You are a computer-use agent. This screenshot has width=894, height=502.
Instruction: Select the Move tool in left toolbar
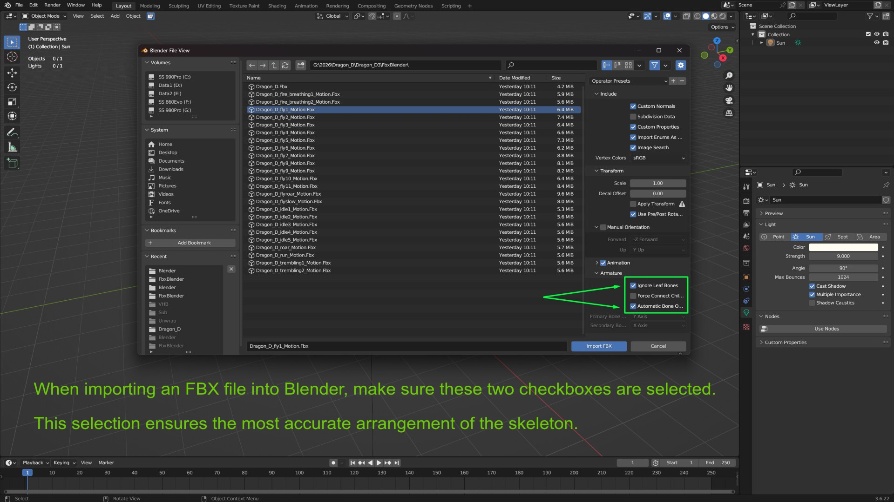click(x=13, y=72)
